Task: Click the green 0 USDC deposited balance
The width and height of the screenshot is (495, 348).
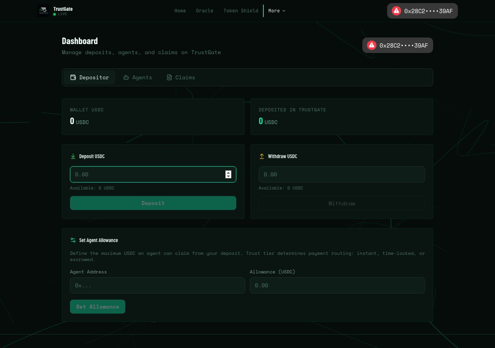Action: (268, 121)
